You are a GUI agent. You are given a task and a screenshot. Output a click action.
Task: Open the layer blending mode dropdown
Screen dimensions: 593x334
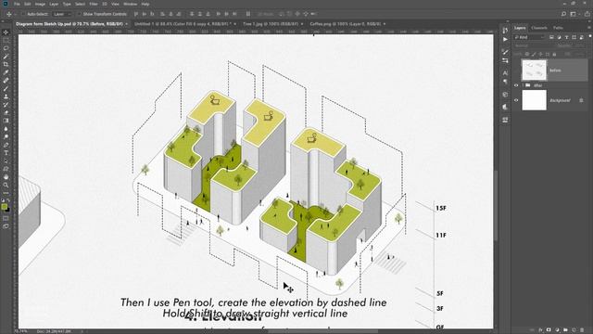[x=532, y=45]
